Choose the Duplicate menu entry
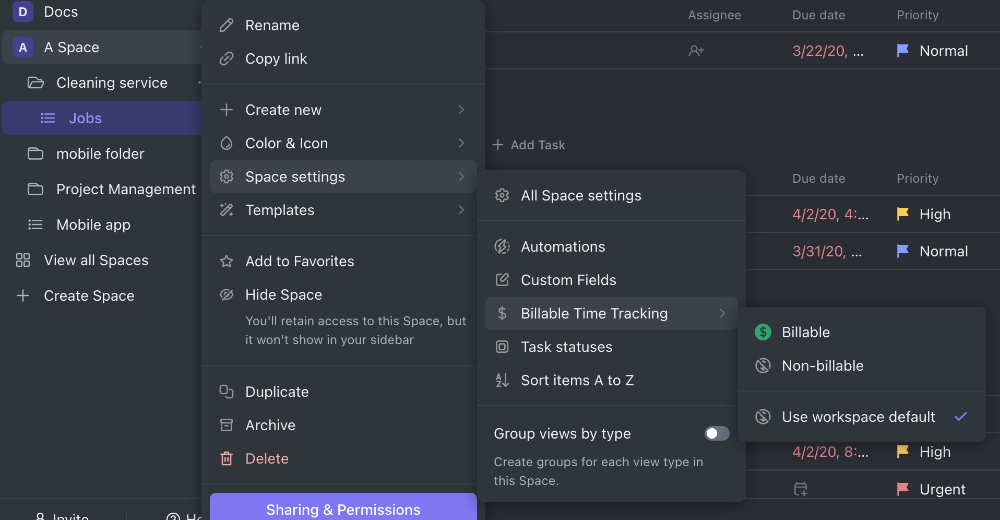The width and height of the screenshot is (1000, 520). tap(343, 392)
